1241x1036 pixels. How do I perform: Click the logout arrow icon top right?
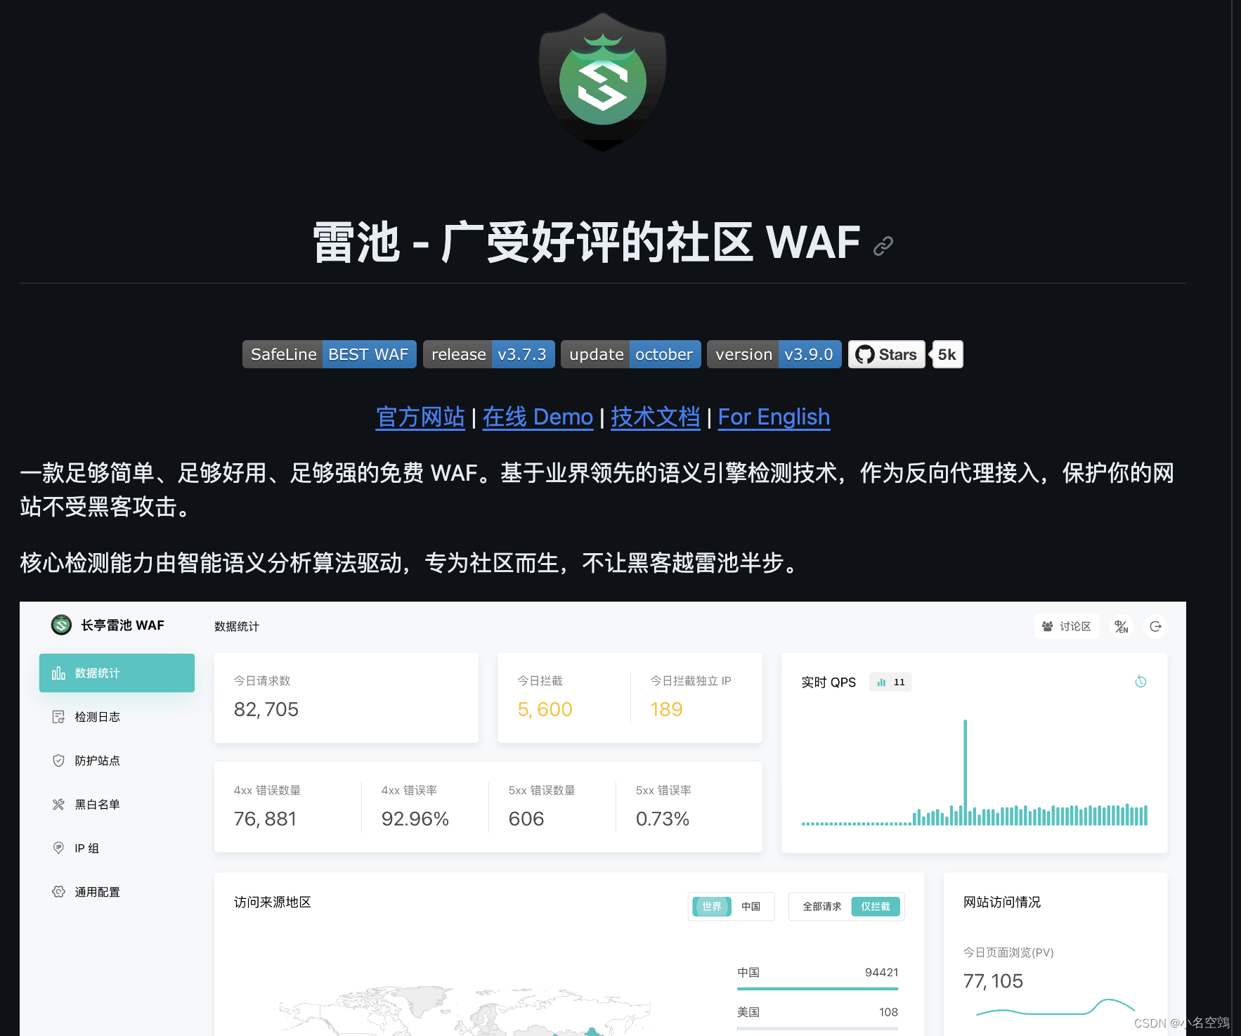coord(1156,626)
